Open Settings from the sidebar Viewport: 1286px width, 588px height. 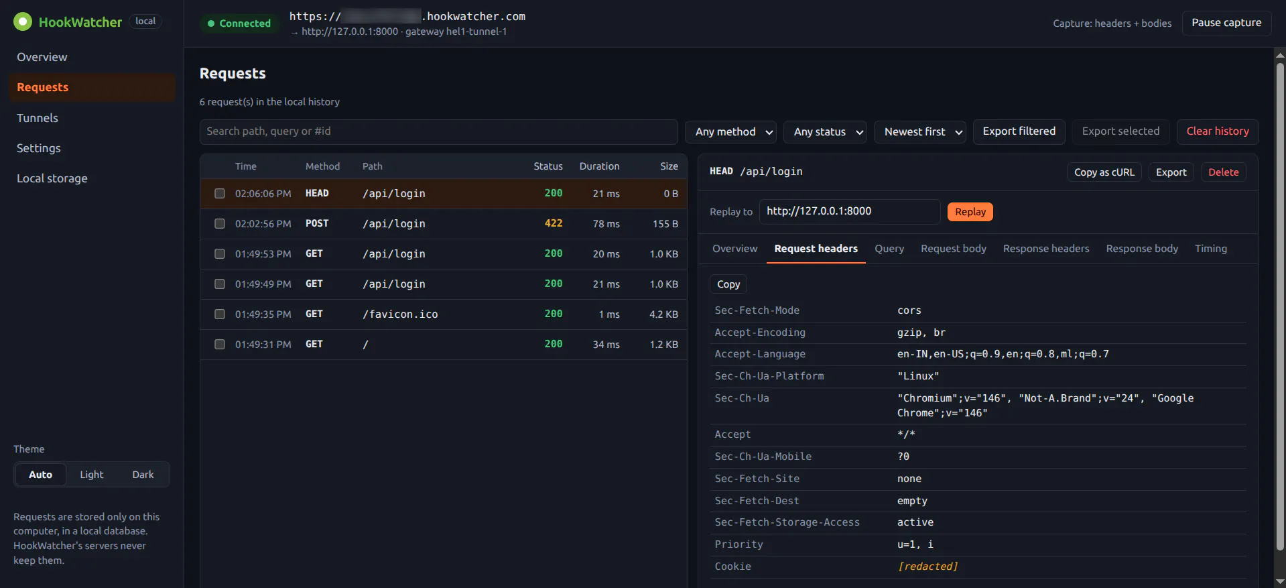pos(92,148)
